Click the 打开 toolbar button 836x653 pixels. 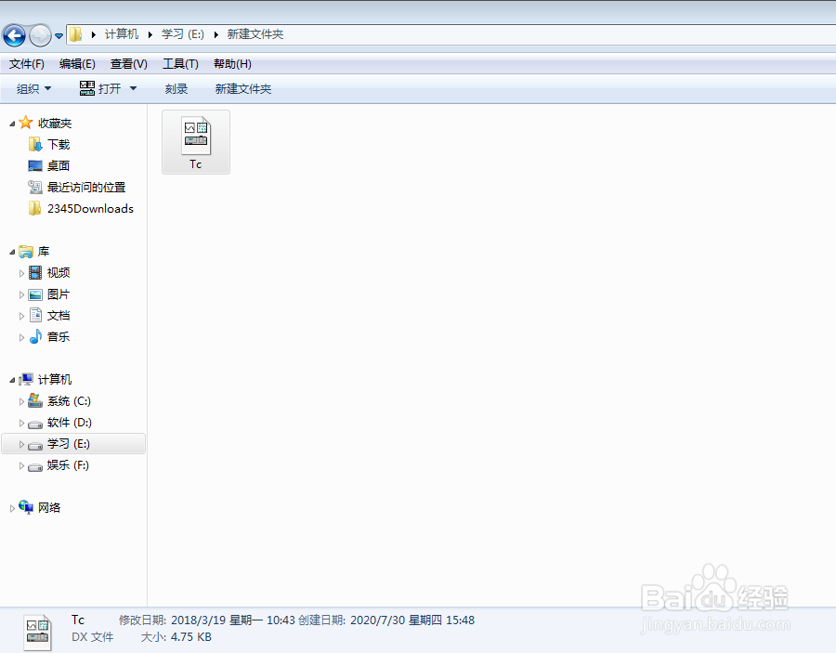(x=100, y=88)
